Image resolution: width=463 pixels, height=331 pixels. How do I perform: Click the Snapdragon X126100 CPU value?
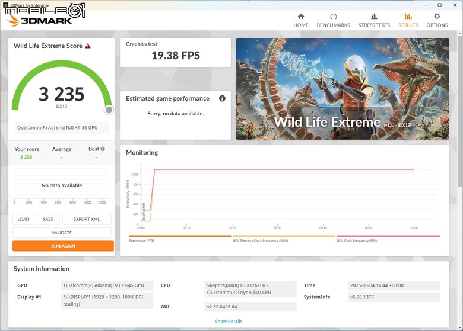250,289
